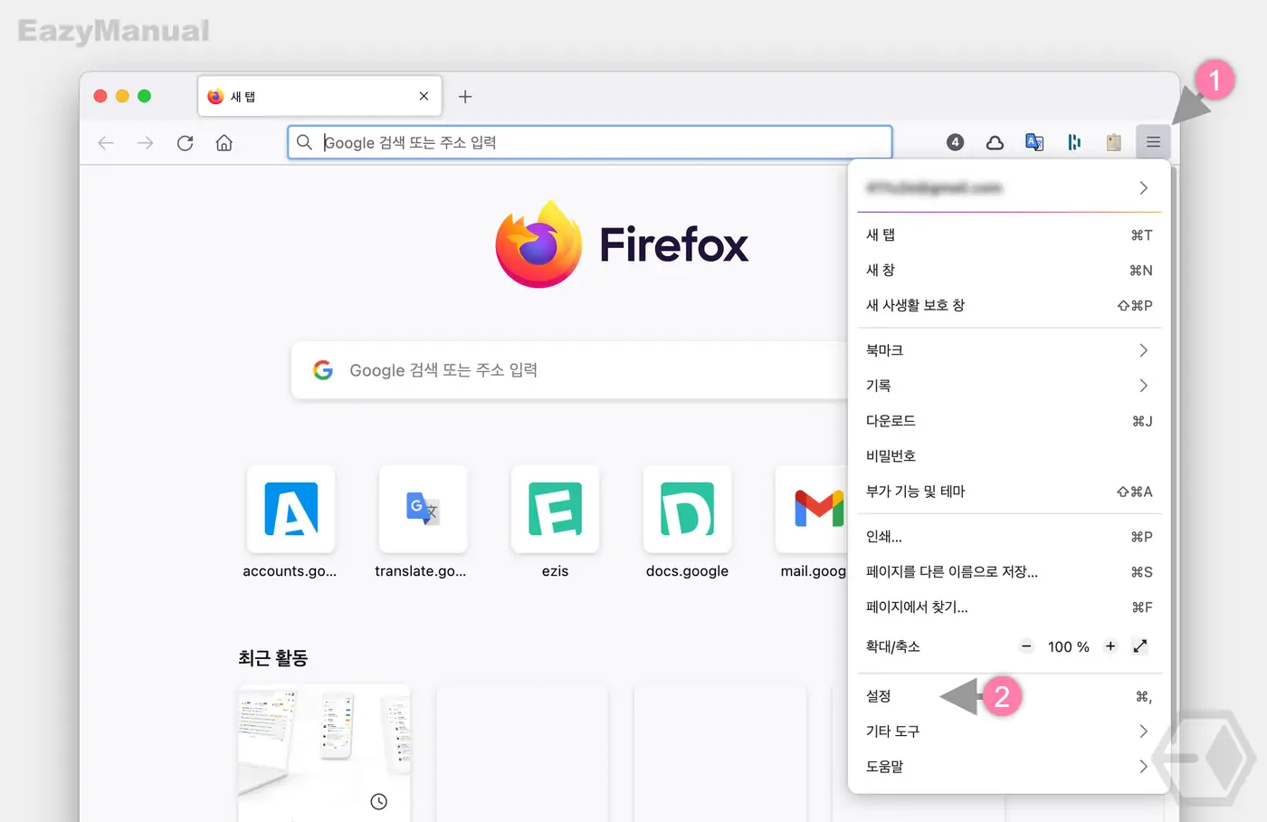This screenshot has width=1267, height=822.
Task: Select the 새 탭 browser tab
Action: click(319, 96)
